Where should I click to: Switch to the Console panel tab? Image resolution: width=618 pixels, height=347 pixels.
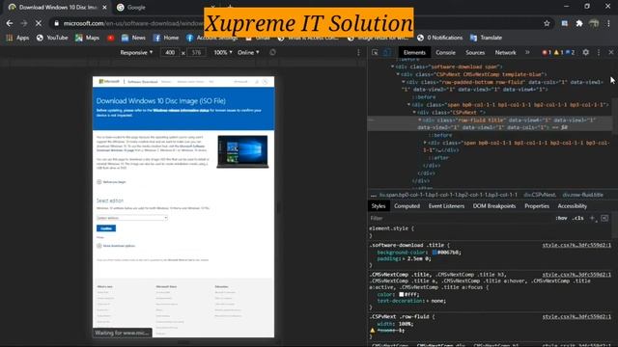pyautogui.click(x=445, y=52)
